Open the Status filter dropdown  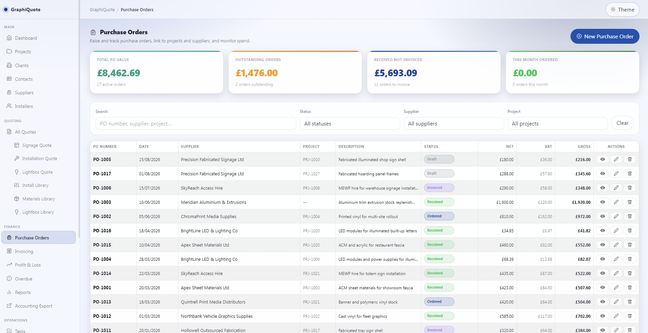(350, 123)
